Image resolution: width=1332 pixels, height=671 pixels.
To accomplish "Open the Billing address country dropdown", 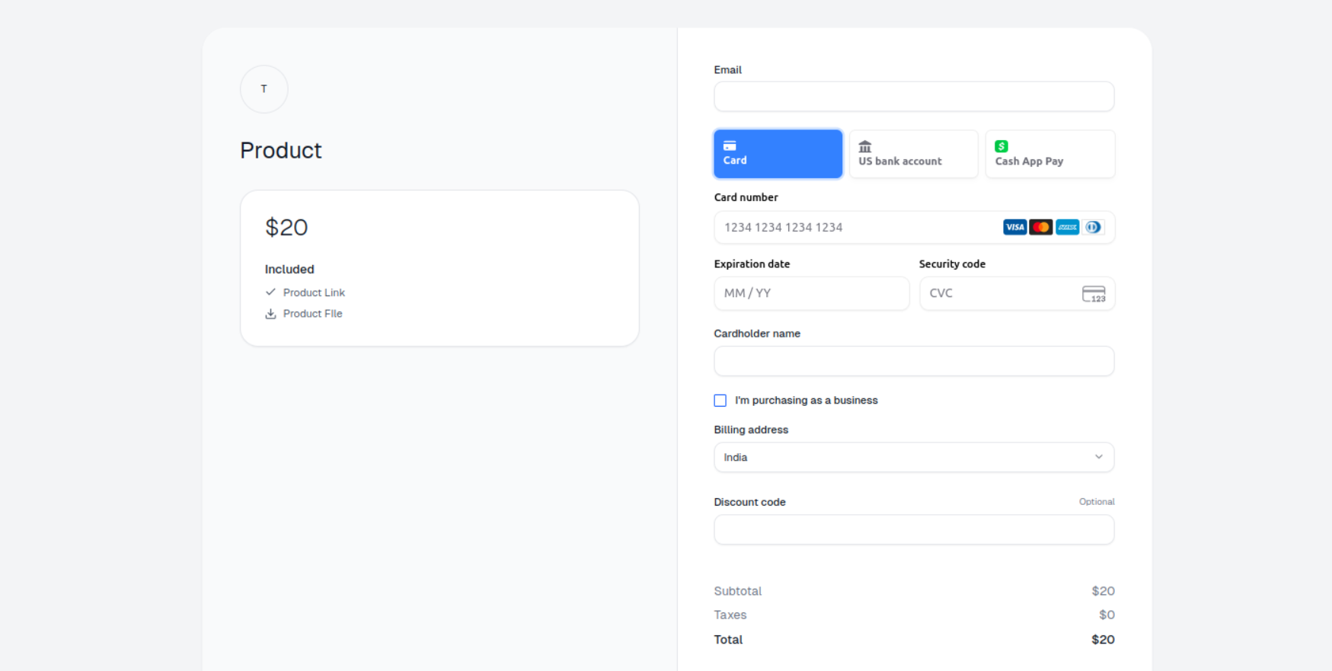I will [914, 457].
